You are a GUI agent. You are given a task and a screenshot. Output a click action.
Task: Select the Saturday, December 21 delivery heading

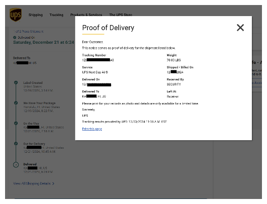coord(43,42)
